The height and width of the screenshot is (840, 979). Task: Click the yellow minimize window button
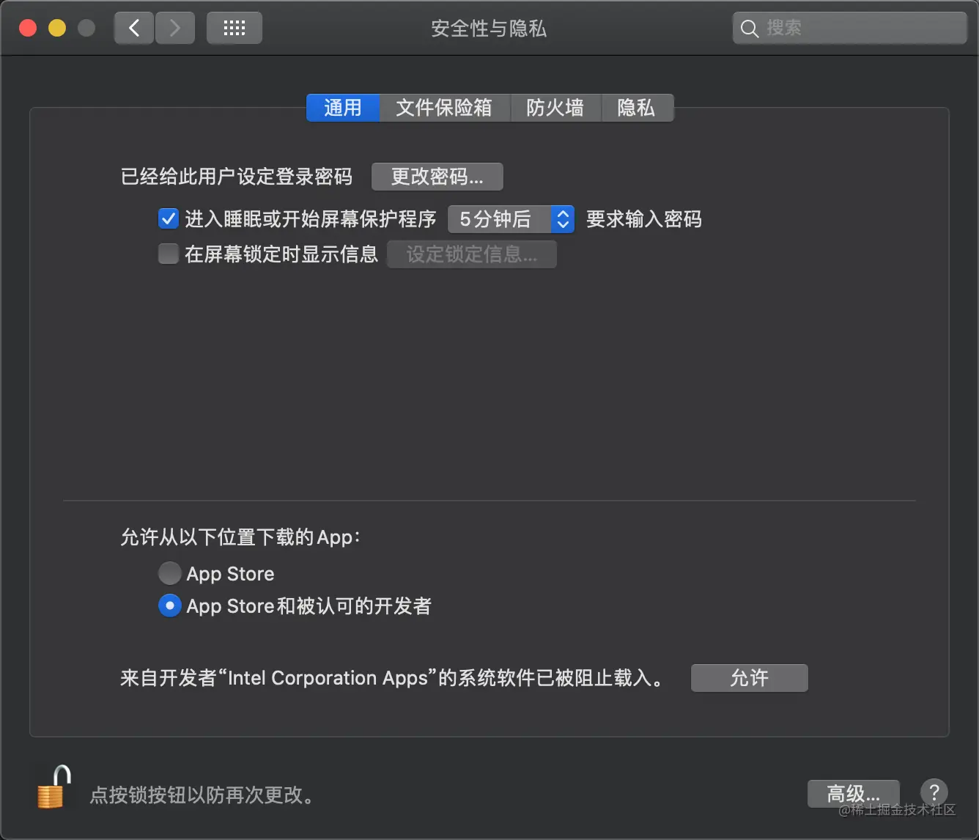point(57,29)
